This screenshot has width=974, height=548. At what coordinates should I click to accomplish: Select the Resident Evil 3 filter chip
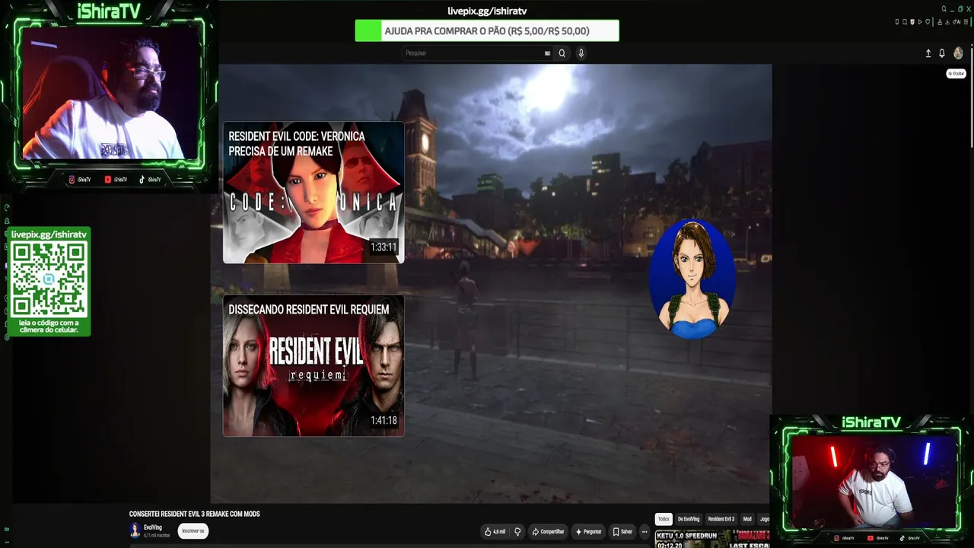pos(721,519)
